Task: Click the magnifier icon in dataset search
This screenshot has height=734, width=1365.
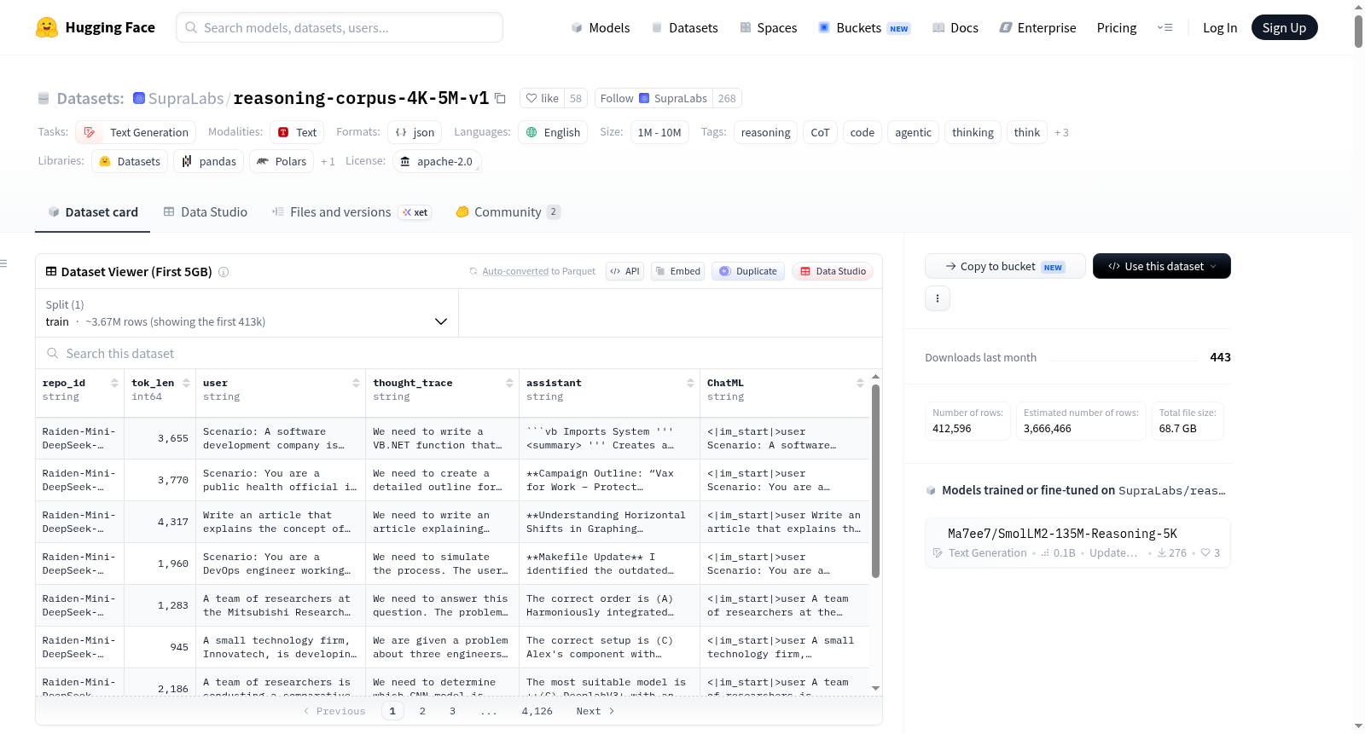Action: click(x=53, y=353)
